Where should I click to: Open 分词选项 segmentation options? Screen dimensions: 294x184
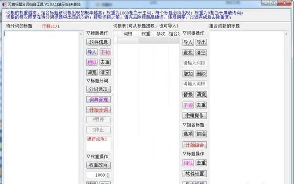(98, 89)
